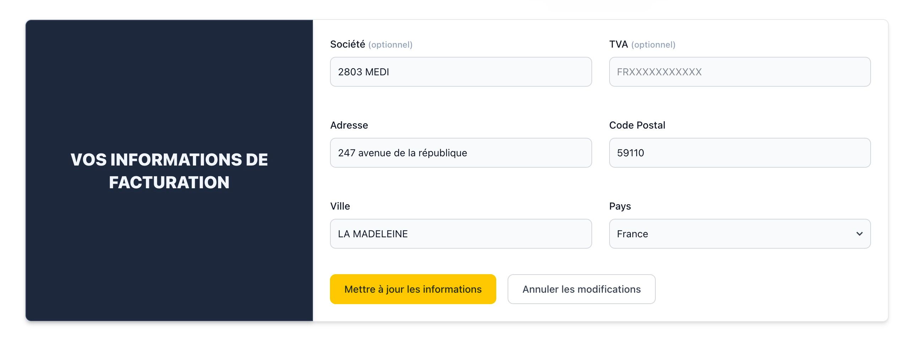Expand the France country selector

[739, 234]
